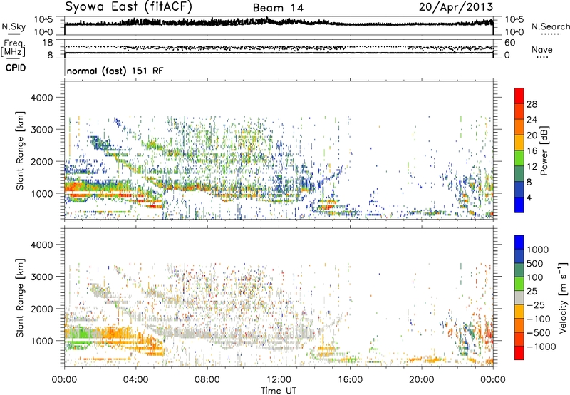Image resolution: width=570 pixels, height=395 pixels.
Task: Click the '24' label on Power colorbar
Action: 532,120
